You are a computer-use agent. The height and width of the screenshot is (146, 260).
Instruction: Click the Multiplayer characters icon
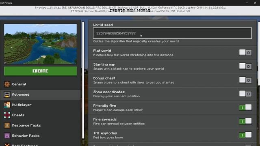pyautogui.click(x=7, y=105)
